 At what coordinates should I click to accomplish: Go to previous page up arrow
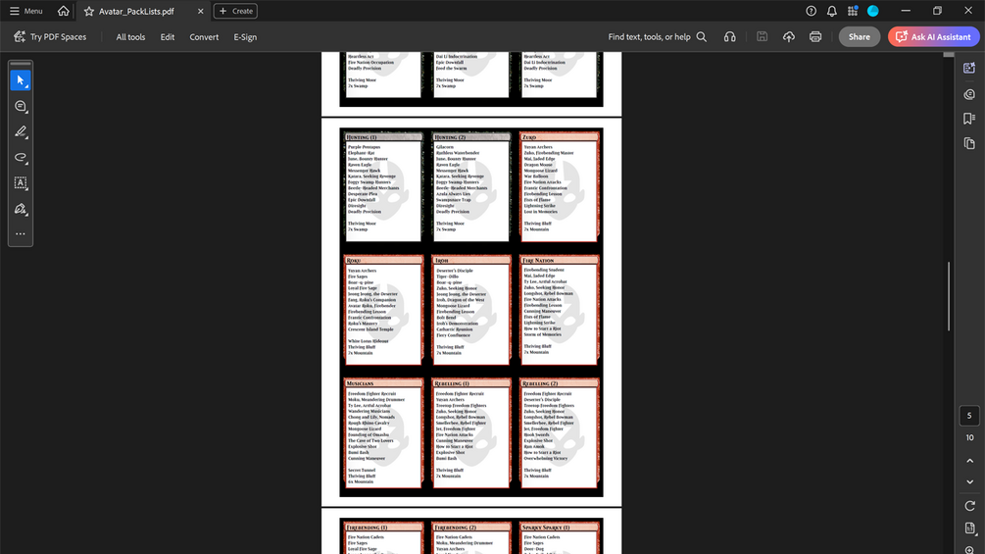(969, 461)
